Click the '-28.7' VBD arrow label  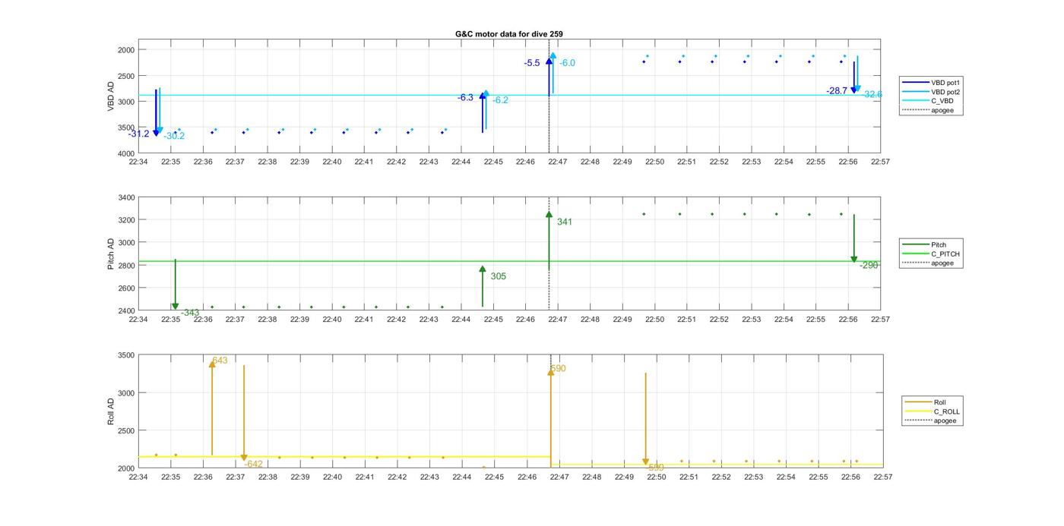(837, 91)
